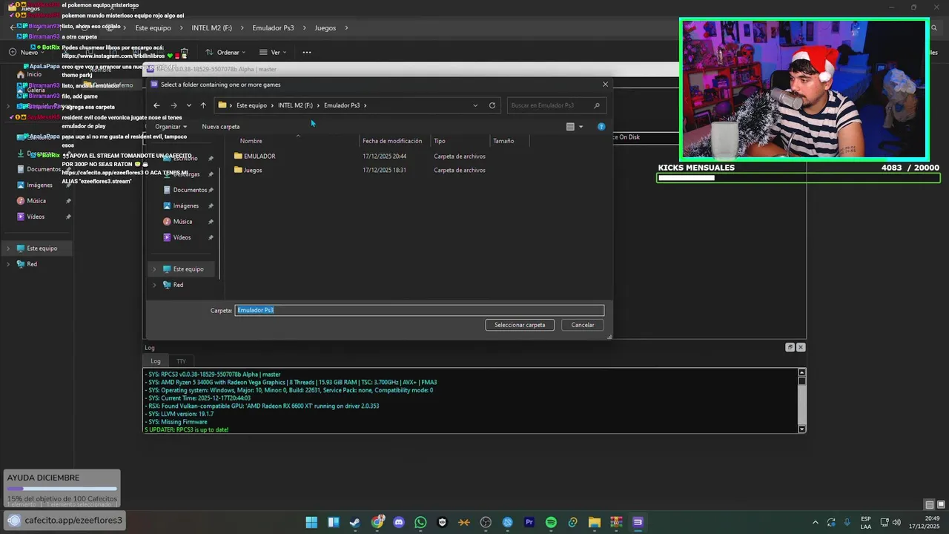The width and height of the screenshot is (949, 534).
Task: Open Música in File Explorer sidebar
Action: (36, 201)
